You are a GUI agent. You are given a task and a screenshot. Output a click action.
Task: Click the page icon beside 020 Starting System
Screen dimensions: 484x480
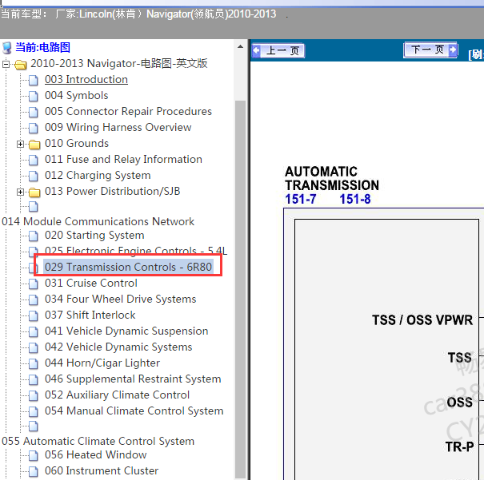click(34, 236)
